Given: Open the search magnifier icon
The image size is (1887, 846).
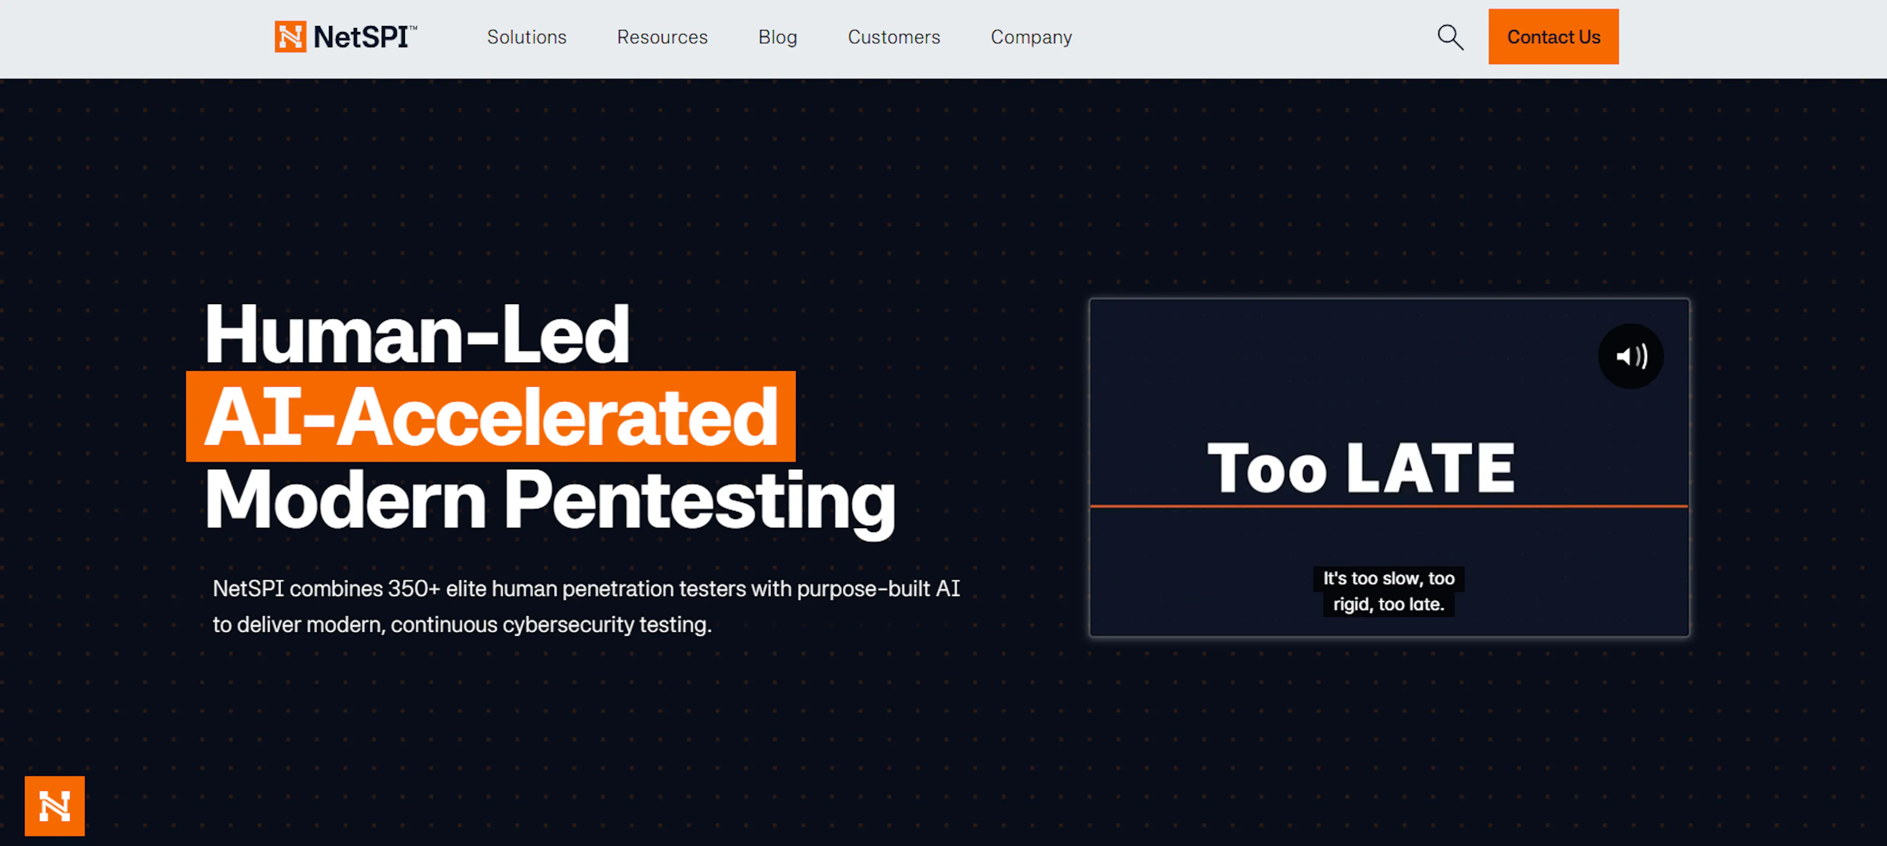Looking at the screenshot, I should click(1450, 37).
